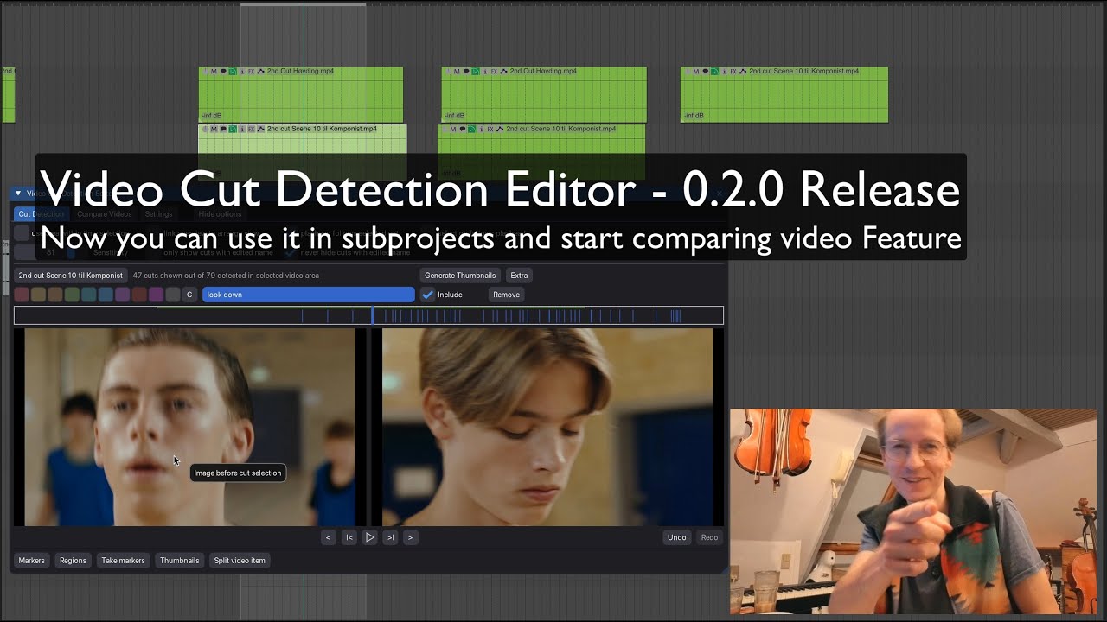Viewport: 1107px width, 622px height.
Task: Open item properties icon on first 2nd Cut Høvding.mp4
Action: click(242, 72)
